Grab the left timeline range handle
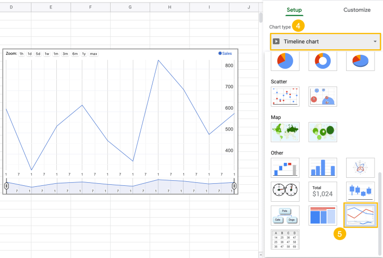Viewport: 383px width, 258px height. point(6,186)
